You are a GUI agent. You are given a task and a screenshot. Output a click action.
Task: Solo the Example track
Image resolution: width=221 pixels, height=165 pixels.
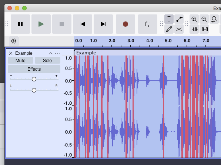tap(47, 60)
